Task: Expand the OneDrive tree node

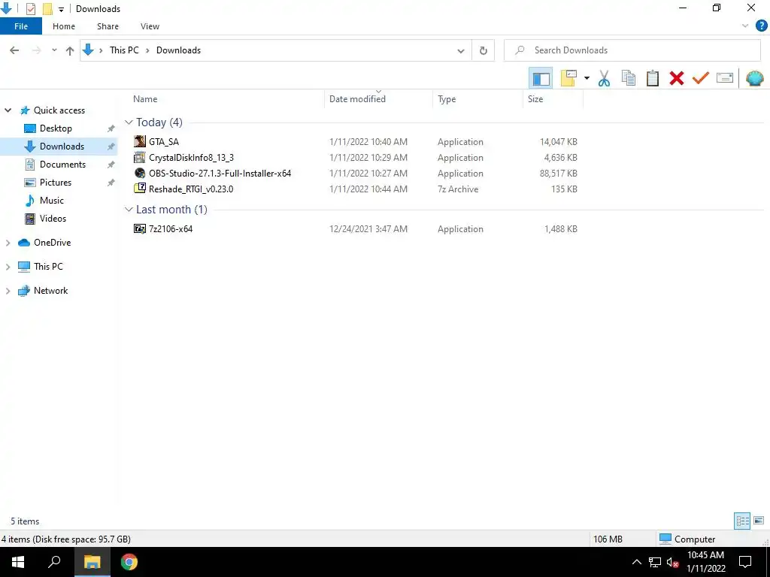Action: point(8,243)
